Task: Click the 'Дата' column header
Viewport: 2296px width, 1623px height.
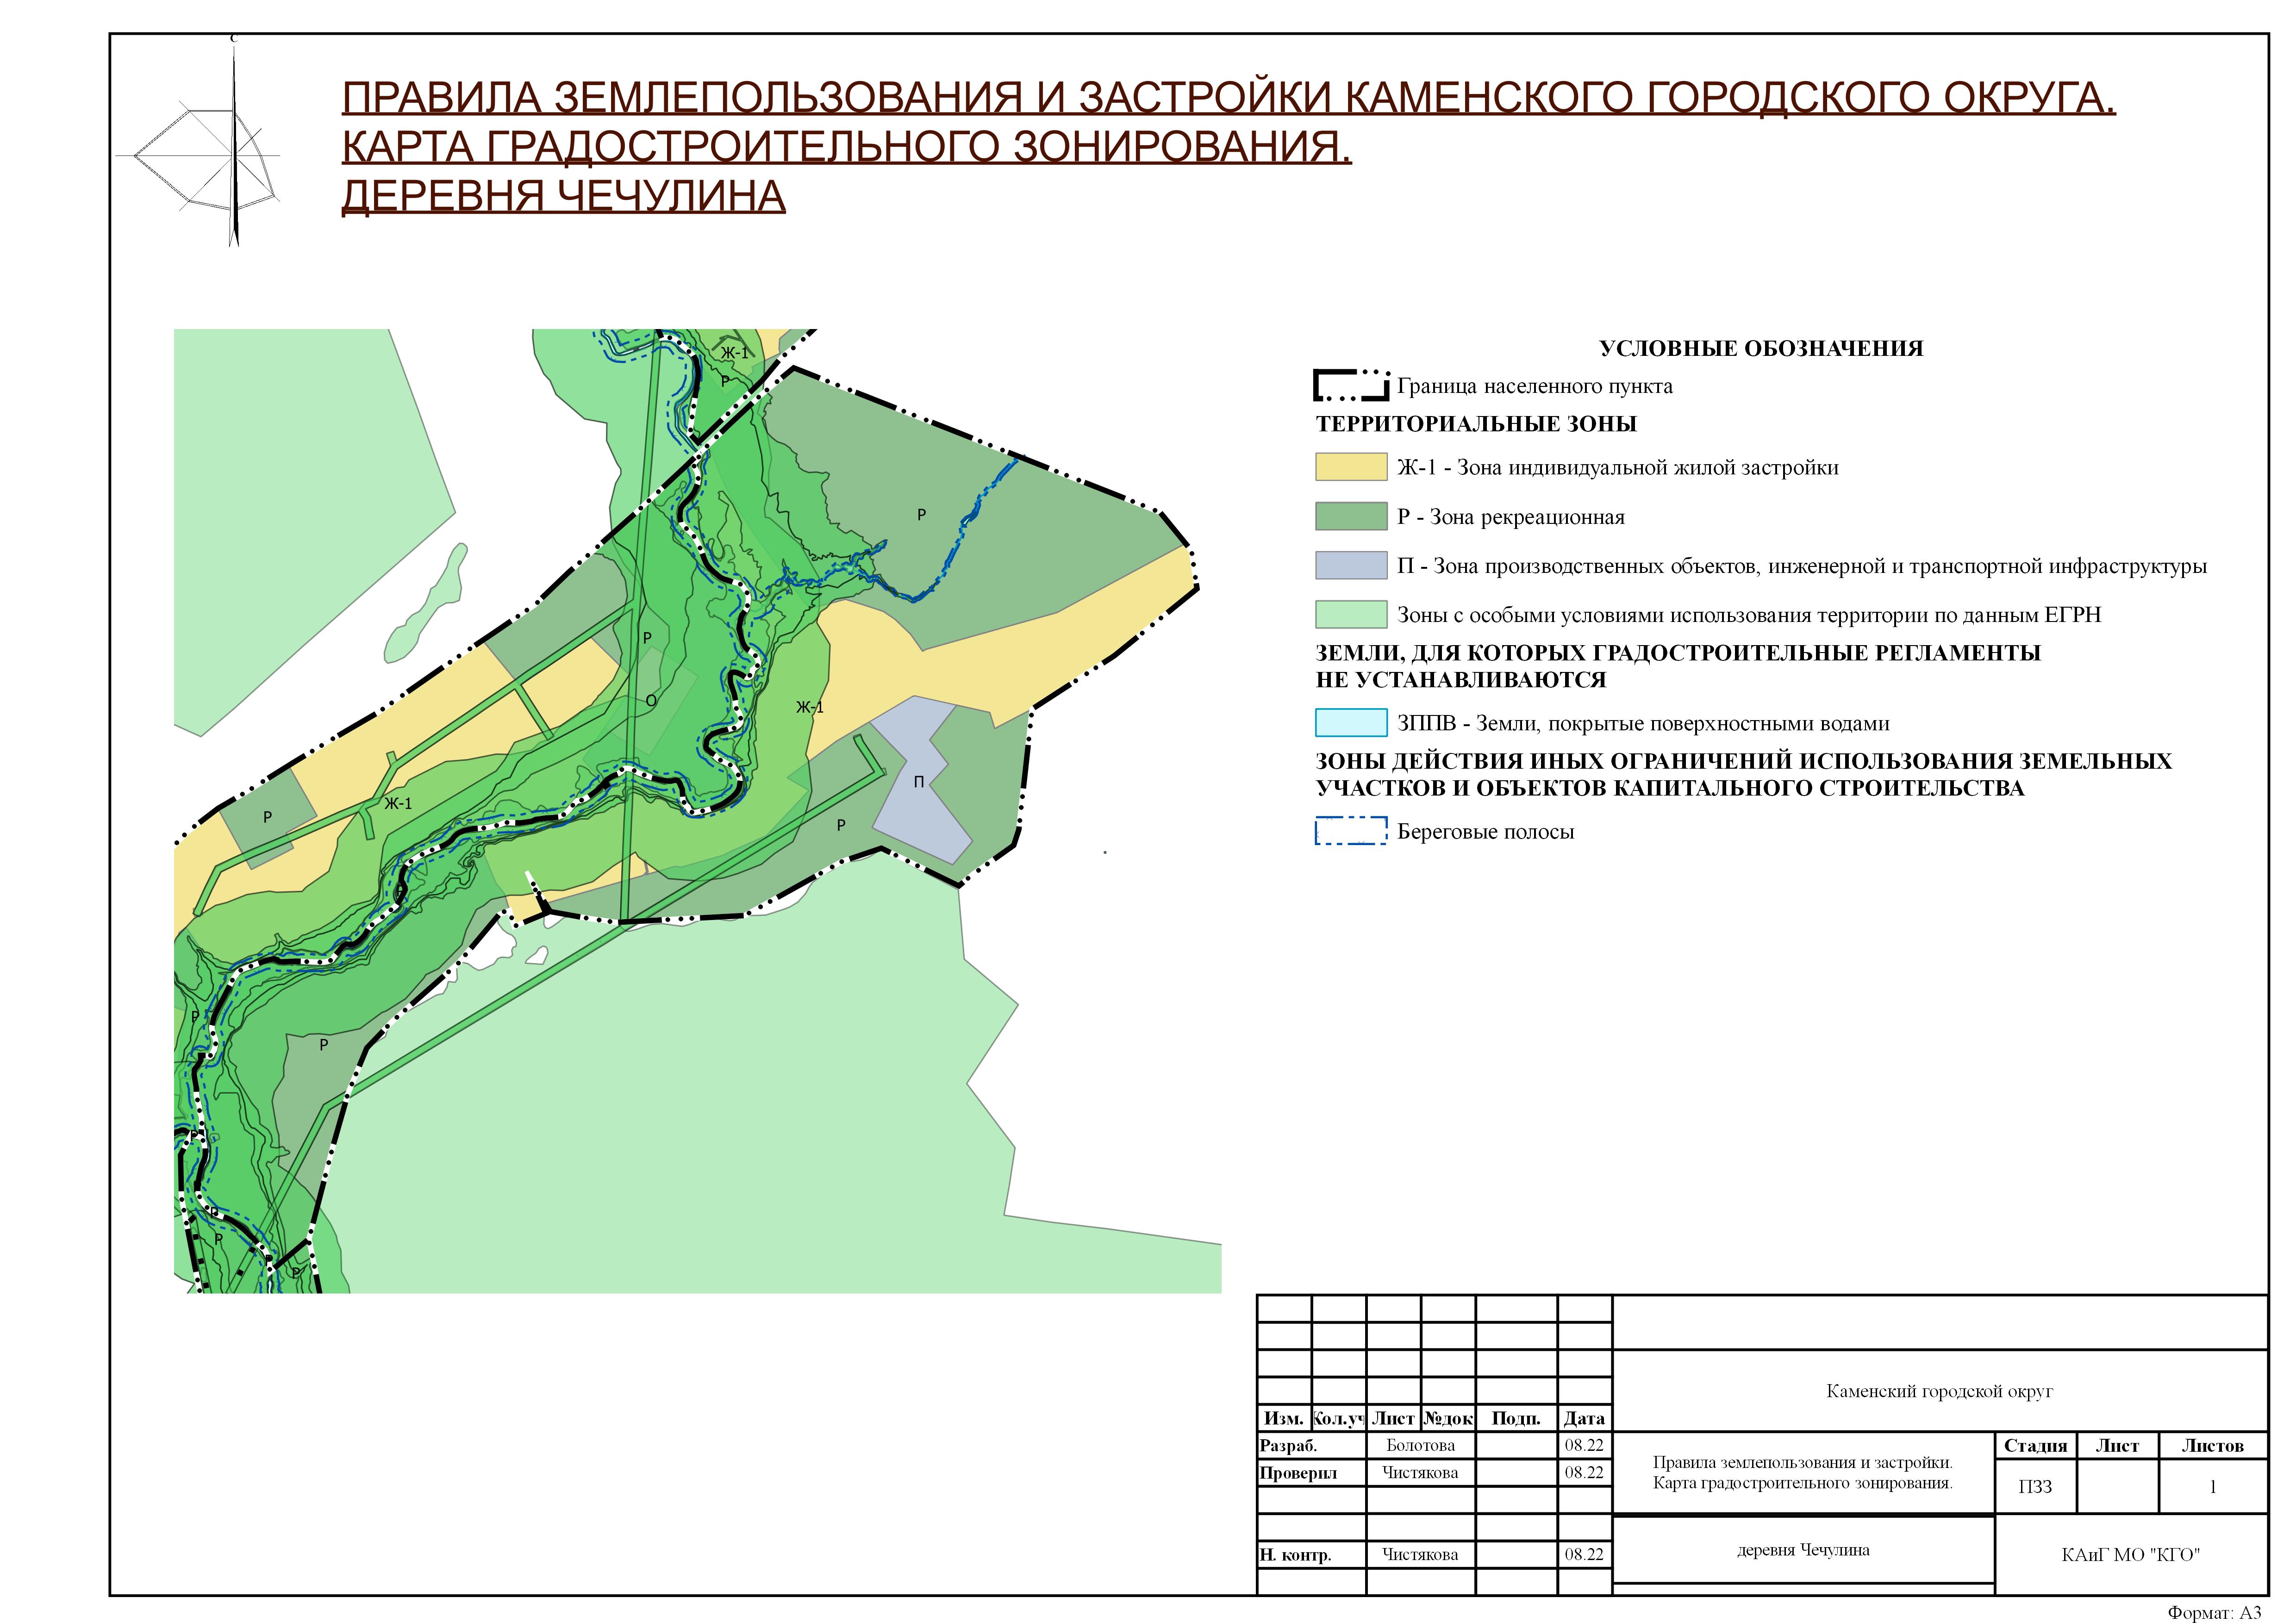Action: [1584, 1418]
